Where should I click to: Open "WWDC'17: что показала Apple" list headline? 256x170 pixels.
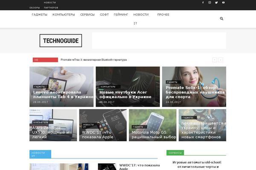140,167
